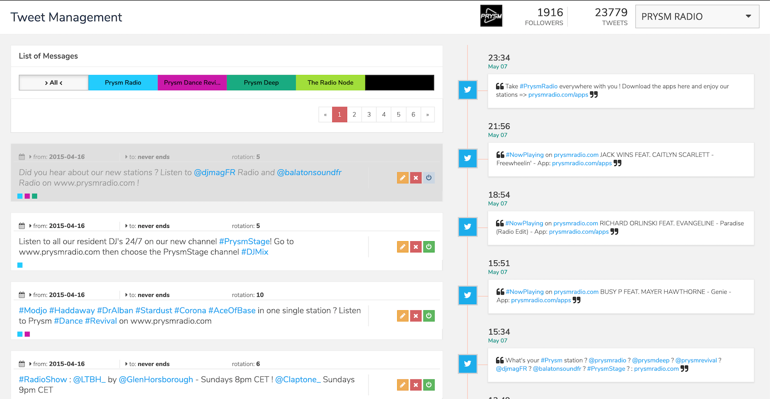Click calendar icon on the PrysmStage message

tap(22, 226)
